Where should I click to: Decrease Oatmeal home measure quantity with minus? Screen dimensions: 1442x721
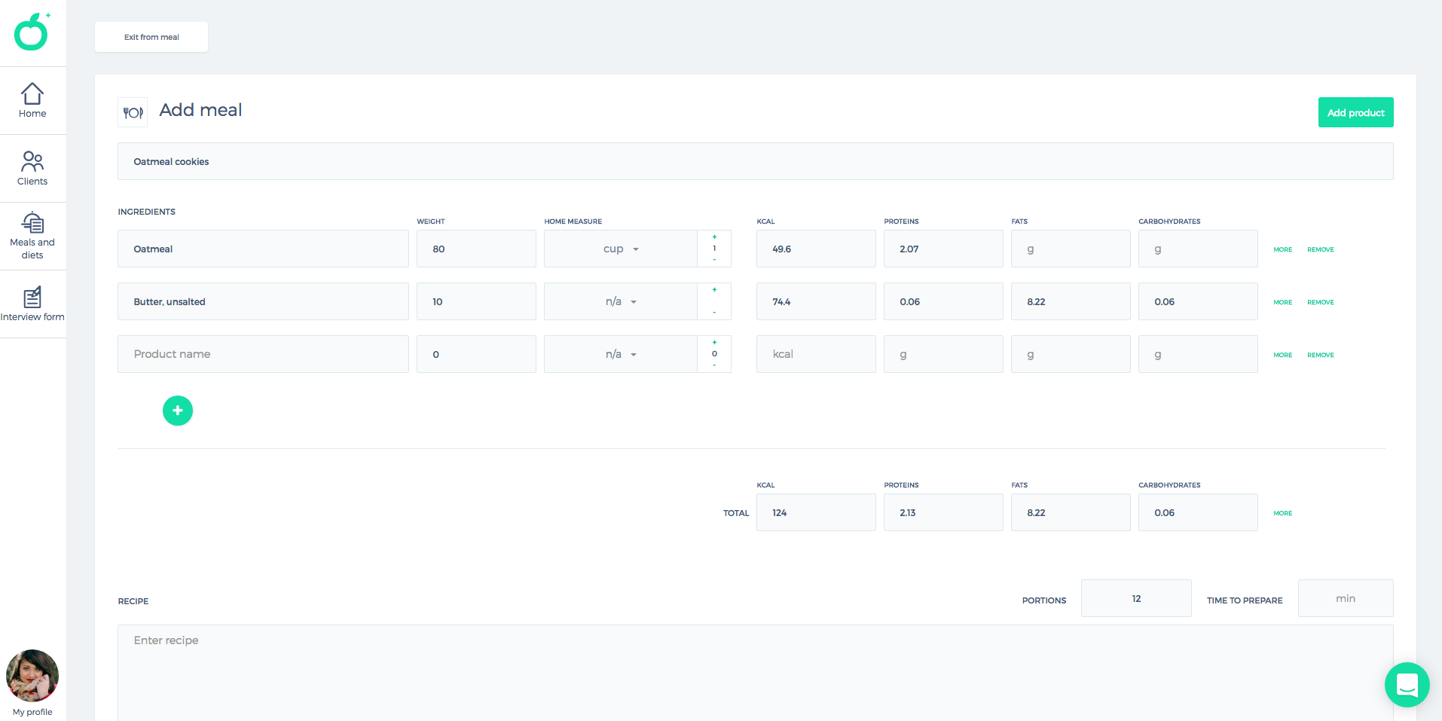714,260
